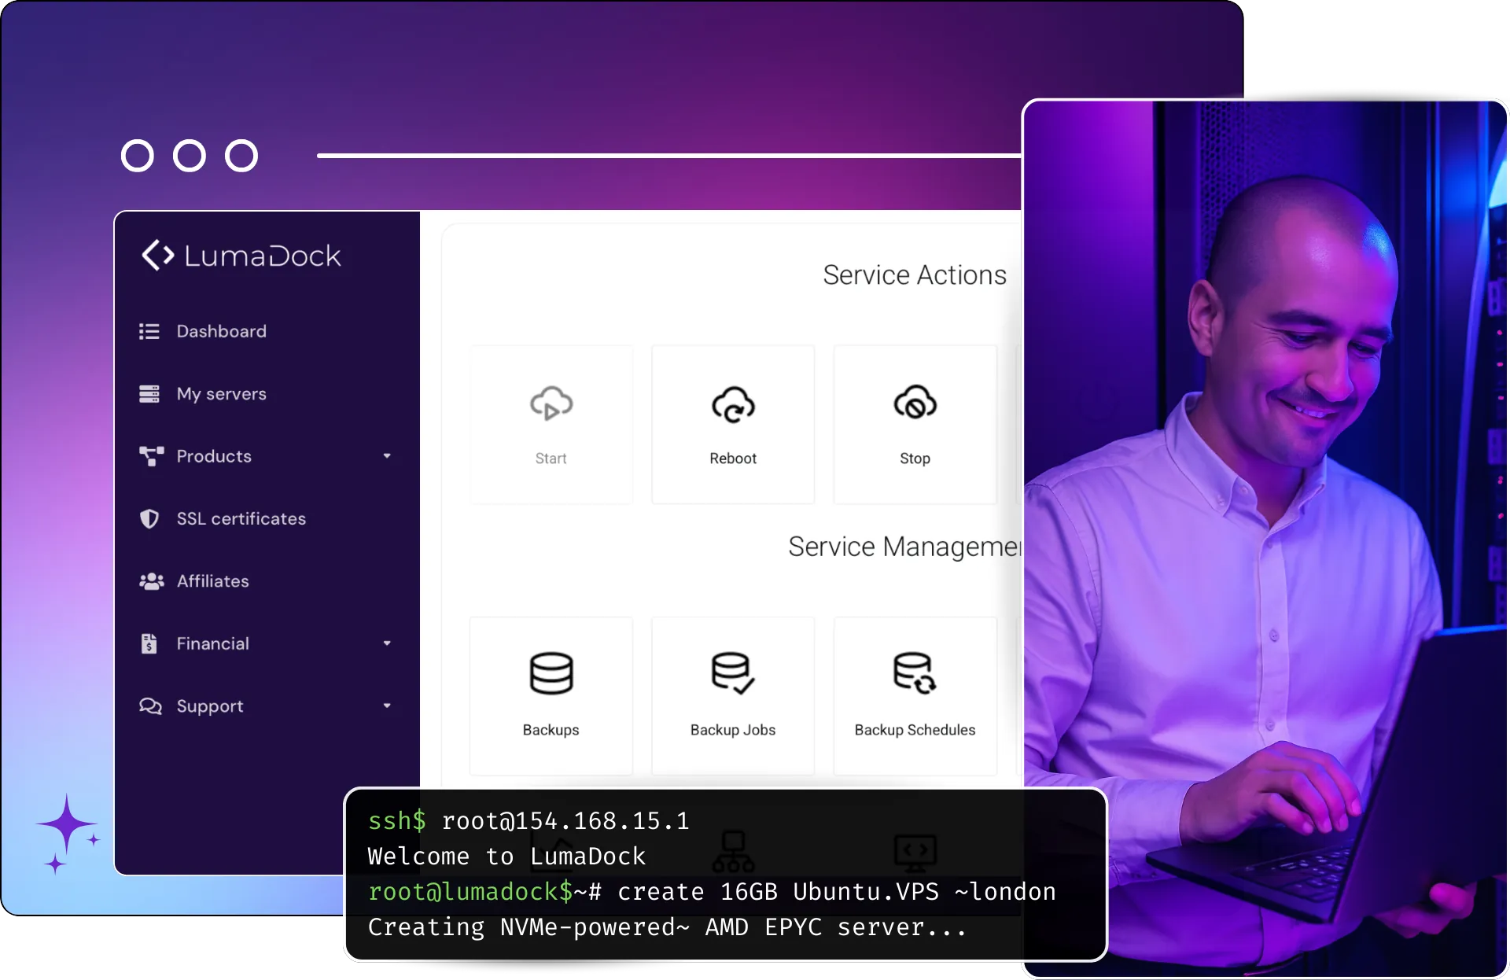1510x980 pixels.
Task: Go to My servers menu item
Action: (x=221, y=394)
